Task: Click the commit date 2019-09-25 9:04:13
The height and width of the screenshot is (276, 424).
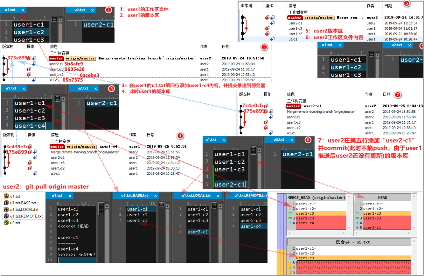Action: (x=403, y=106)
